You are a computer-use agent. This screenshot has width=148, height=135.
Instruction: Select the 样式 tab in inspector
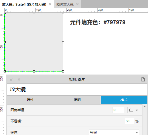pyautogui.click(x=124, y=100)
